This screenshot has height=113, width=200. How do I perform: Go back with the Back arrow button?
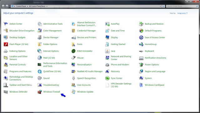(3, 6)
